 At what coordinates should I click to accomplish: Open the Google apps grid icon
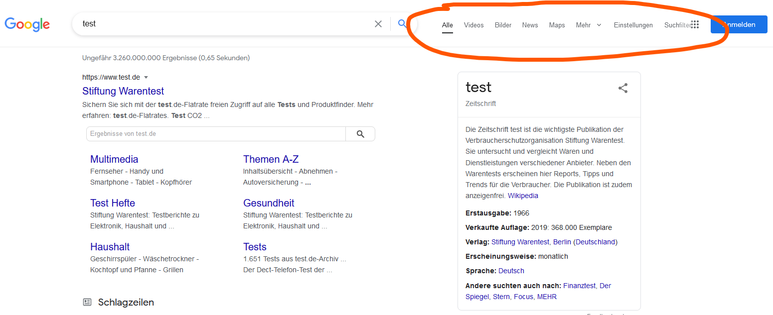point(695,25)
